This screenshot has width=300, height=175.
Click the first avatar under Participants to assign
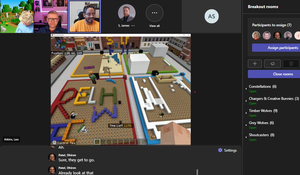(x=255, y=36)
